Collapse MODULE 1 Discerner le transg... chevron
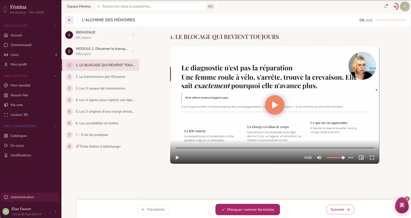Image resolution: width=411 pixels, height=218 pixels. pos(133,51)
